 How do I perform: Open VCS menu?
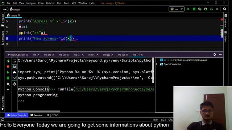pos(74,3)
